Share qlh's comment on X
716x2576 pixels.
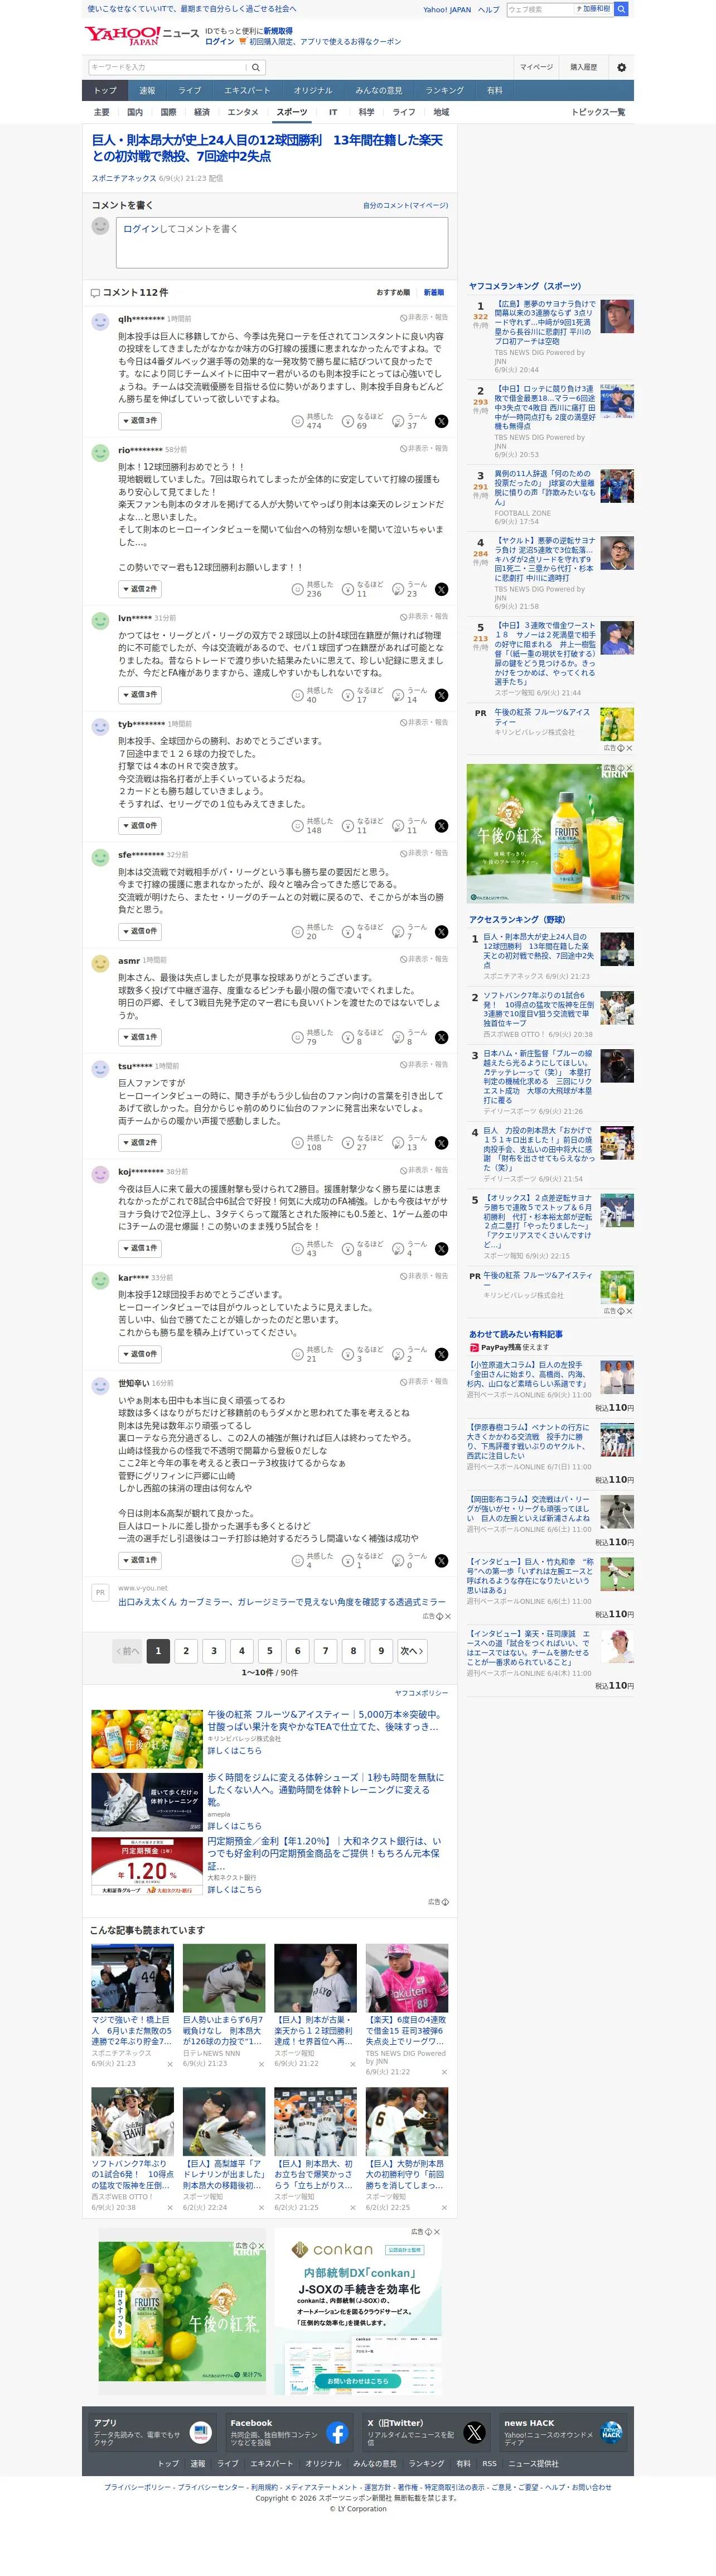(x=442, y=421)
